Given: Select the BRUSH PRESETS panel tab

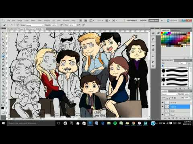Looking at the screenshot, I should pos(167,60).
